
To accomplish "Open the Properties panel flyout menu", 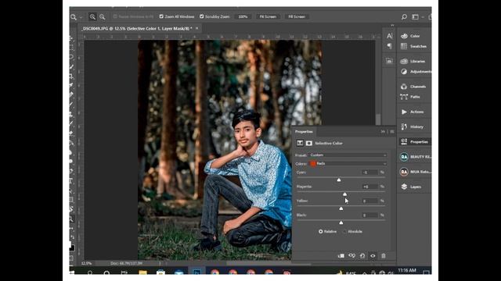I will tap(392, 132).
